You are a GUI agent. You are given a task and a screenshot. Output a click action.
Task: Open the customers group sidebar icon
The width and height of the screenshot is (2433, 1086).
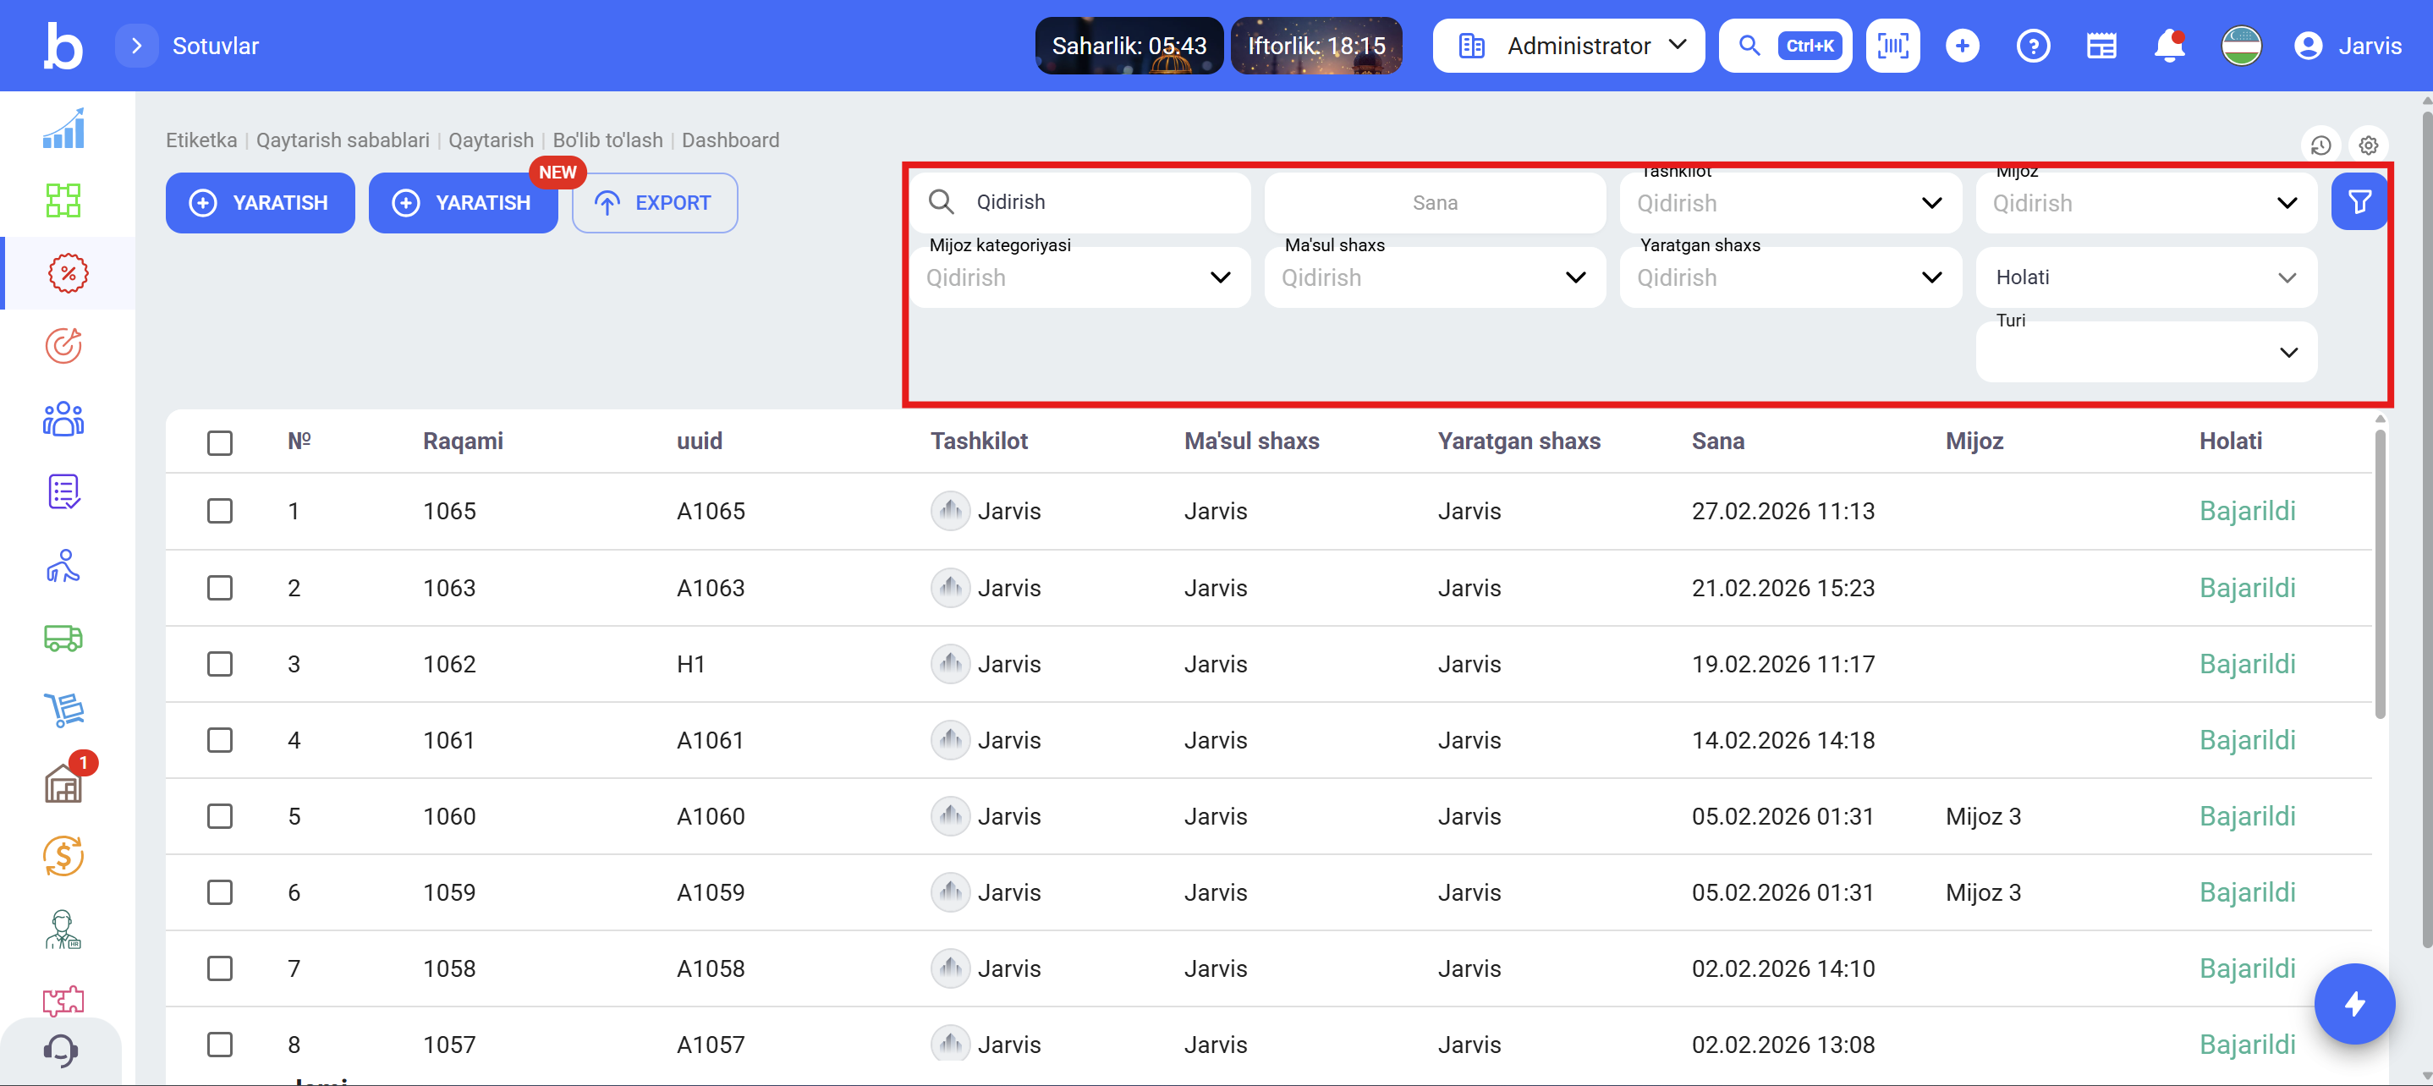[63, 420]
